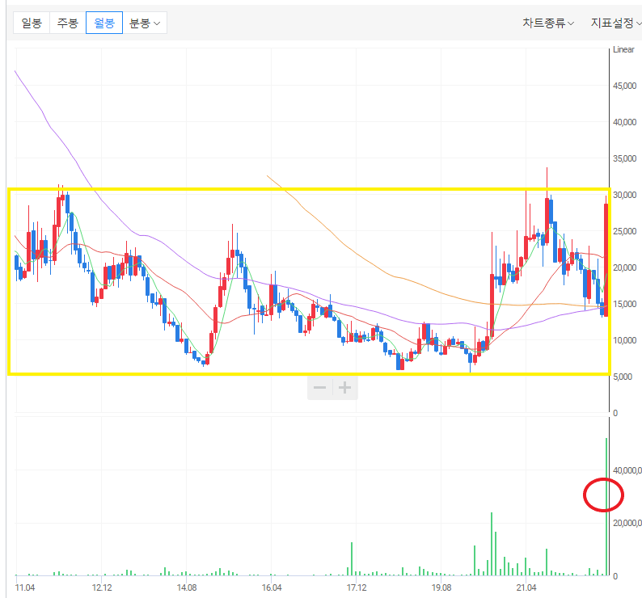Click the 16.04 date axis label
The height and width of the screenshot is (598, 642).
(272, 587)
